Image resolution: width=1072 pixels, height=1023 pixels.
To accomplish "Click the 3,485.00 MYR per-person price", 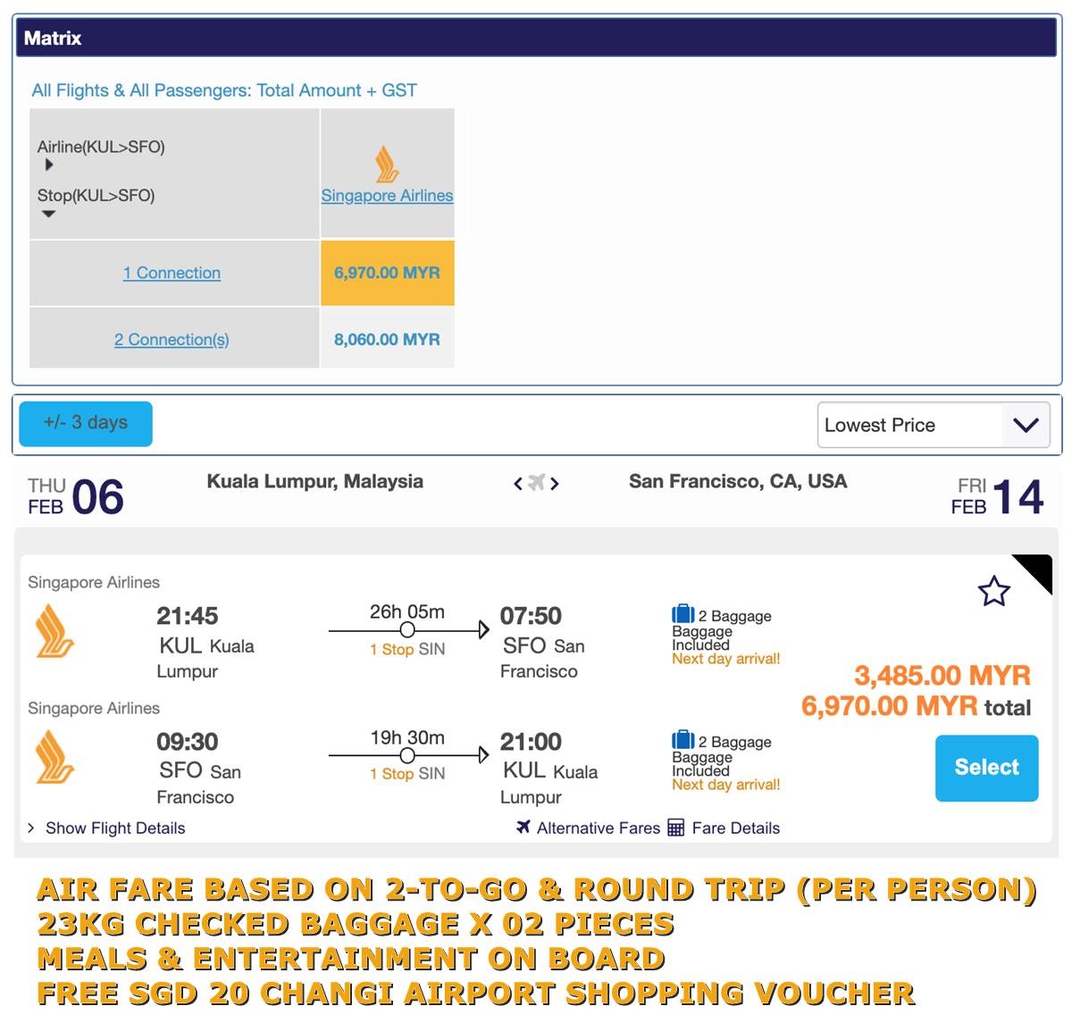I will tap(942, 676).
